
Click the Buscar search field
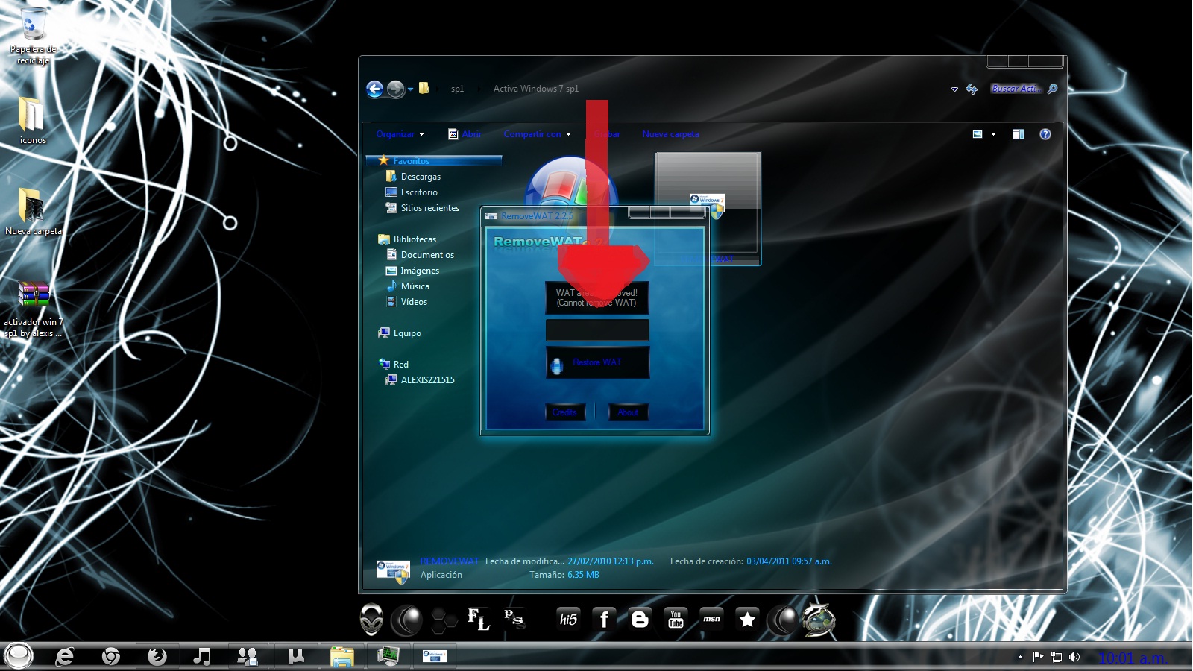(1016, 89)
